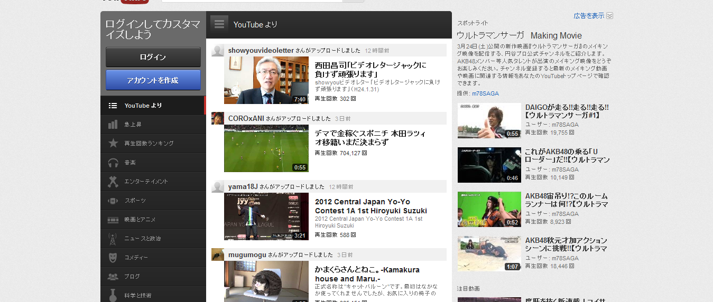
Task: Click the エンターテイメント category icon
Action: click(x=113, y=182)
